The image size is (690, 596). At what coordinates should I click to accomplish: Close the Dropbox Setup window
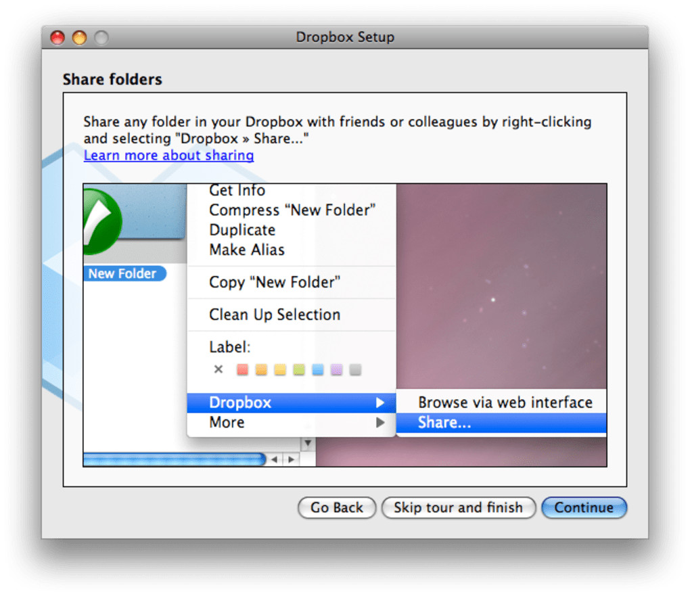coord(57,37)
